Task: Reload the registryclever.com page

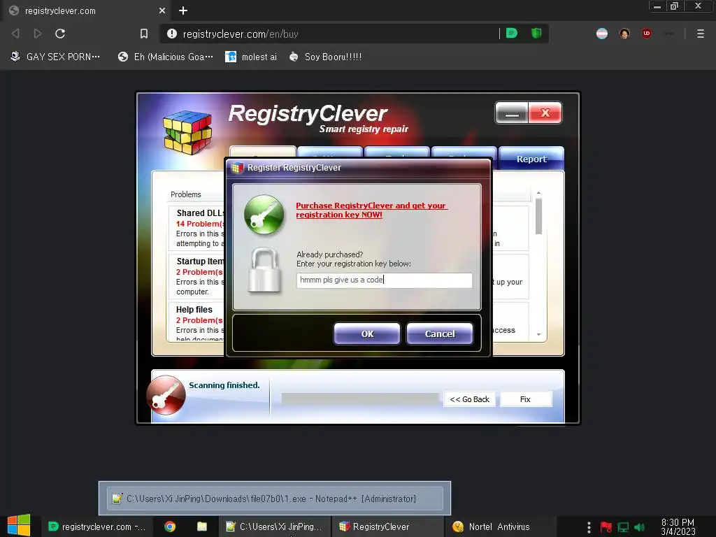Action: tap(60, 34)
